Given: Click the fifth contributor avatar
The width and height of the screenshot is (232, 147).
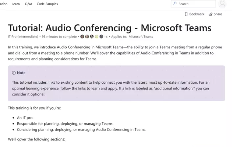Looking at the screenshot, I should (101, 37).
